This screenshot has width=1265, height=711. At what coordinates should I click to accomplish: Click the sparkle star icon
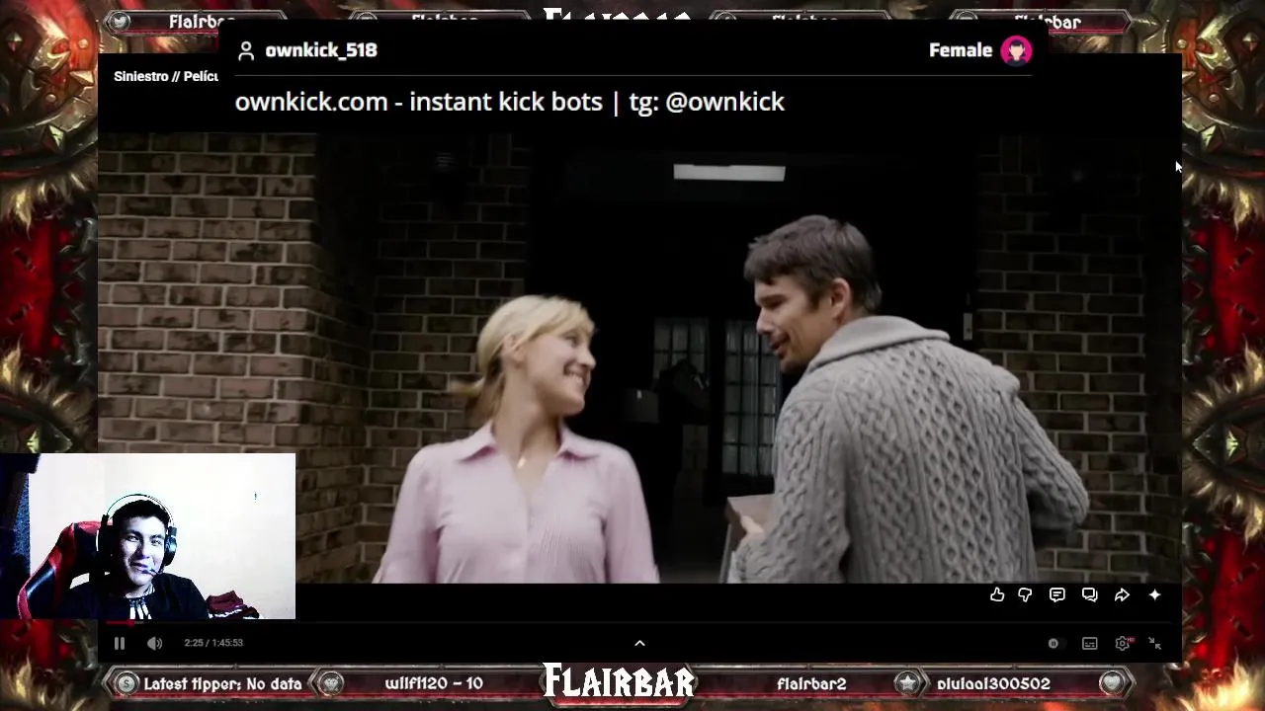[1154, 594]
